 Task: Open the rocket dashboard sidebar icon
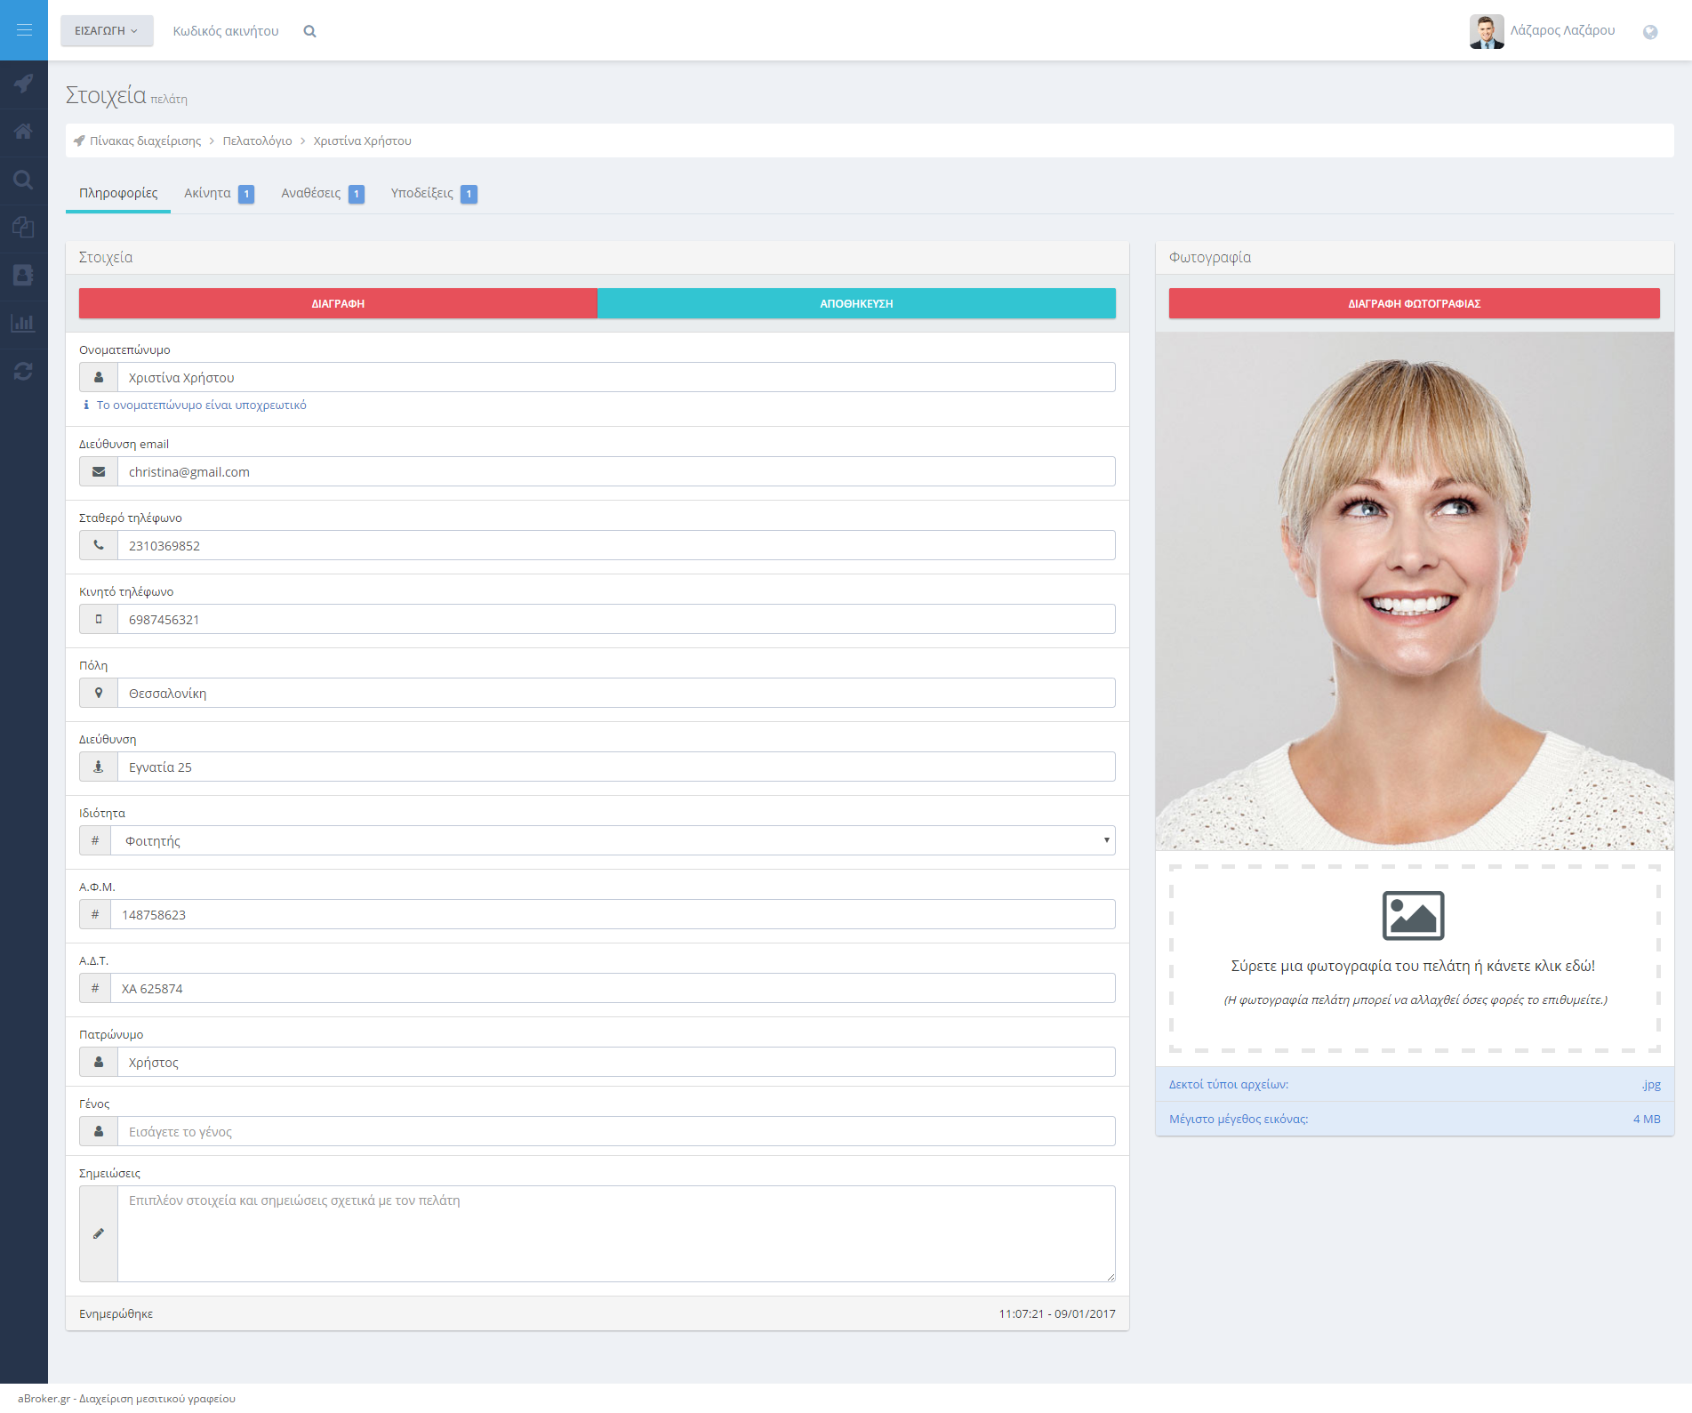[x=24, y=84]
